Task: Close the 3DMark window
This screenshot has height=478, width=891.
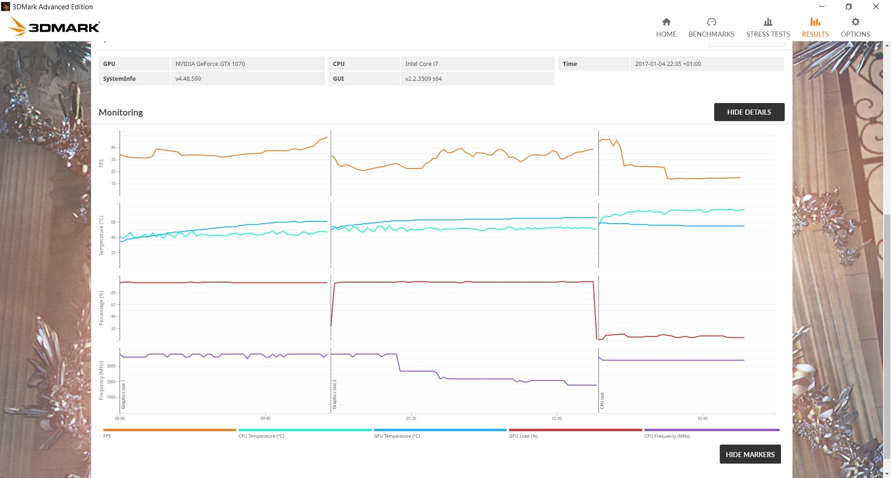Action: (x=876, y=6)
